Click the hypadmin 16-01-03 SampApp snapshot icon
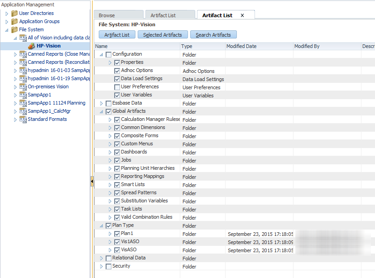 (23, 70)
